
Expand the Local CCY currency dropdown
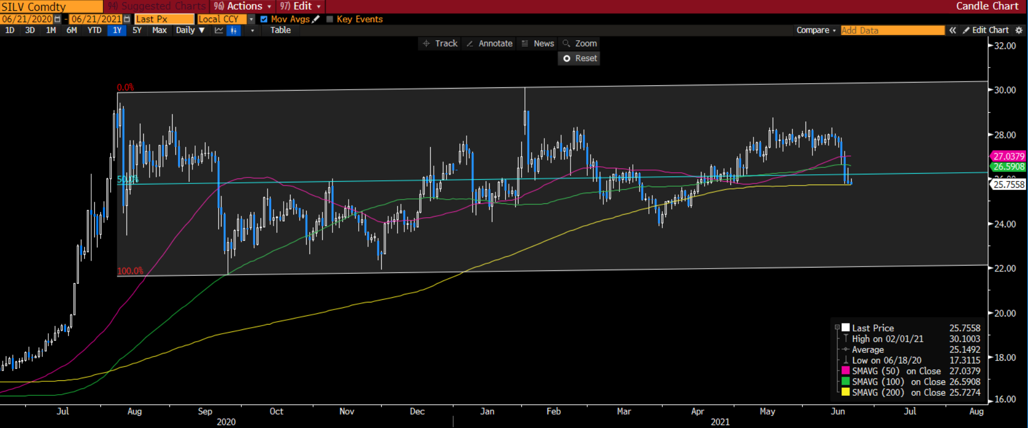(x=251, y=19)
